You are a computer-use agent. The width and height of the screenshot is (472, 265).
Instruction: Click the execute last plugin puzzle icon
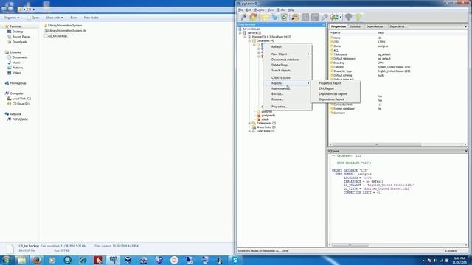tap(334, 17)
